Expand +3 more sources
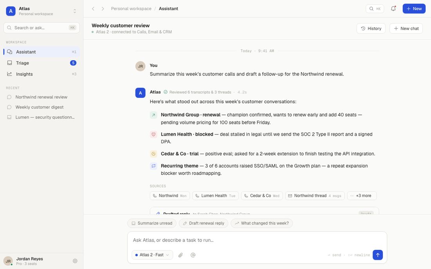The height and width of the screenshot is (269, 431). pyautogui.click(x=362, y=196)
